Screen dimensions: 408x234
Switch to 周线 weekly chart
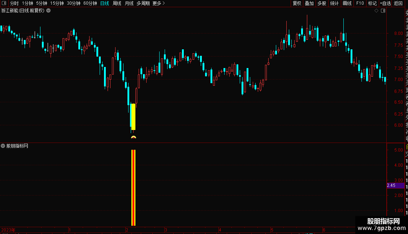[117, 3]
